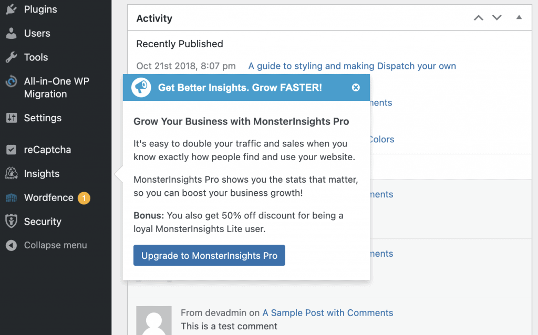Click the down arrow on the Activity widget

496,17
